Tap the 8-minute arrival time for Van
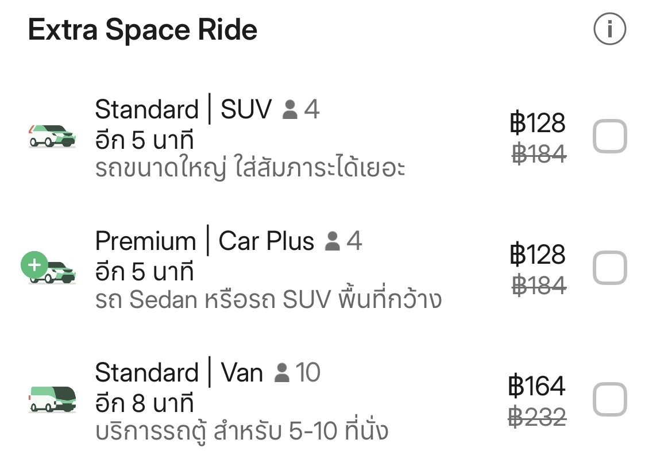This screenshot has height=466, width=672. tap(144, 402)
